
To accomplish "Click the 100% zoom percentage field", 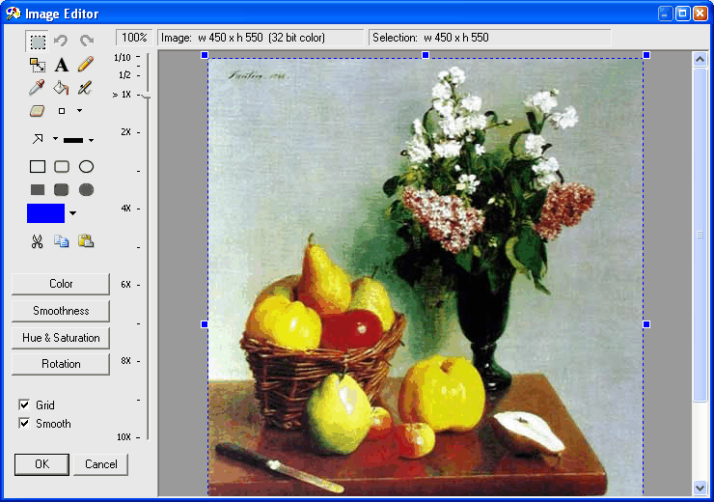I will coord(134,38).
